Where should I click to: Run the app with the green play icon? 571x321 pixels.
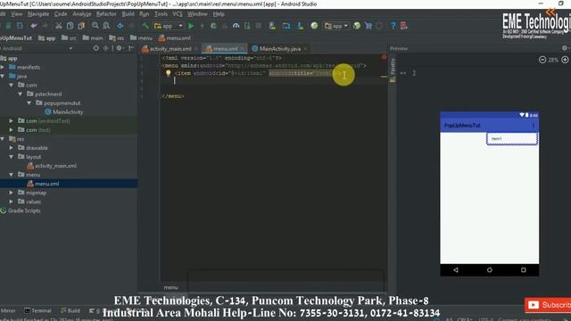click(191, 26)
